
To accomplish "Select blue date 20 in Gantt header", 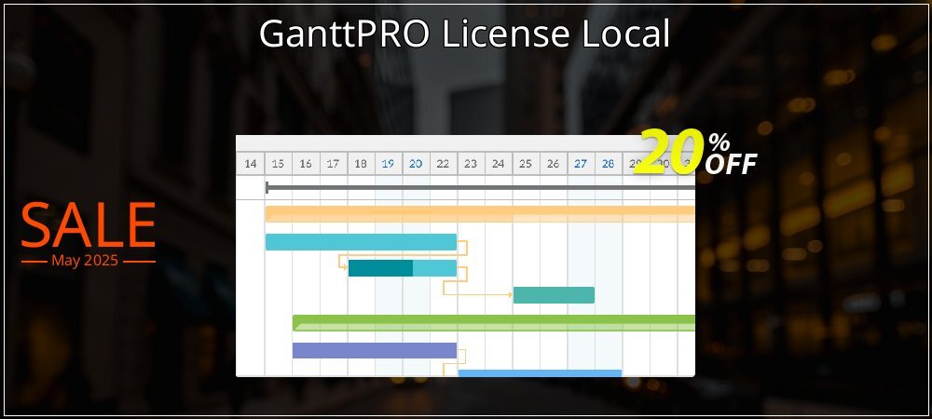I will (416, 164).
